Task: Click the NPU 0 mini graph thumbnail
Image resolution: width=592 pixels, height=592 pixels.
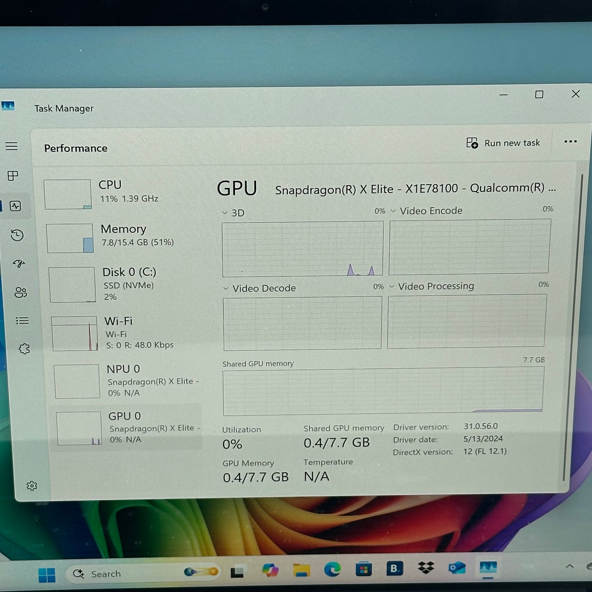Action: point(77,381)
